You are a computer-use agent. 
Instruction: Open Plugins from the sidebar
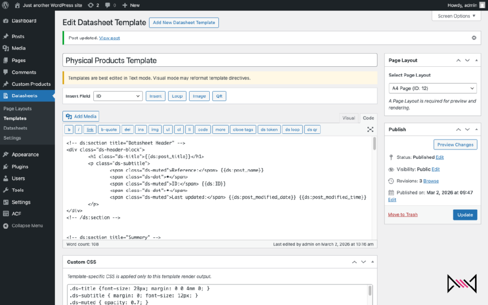tap(20, 167)
